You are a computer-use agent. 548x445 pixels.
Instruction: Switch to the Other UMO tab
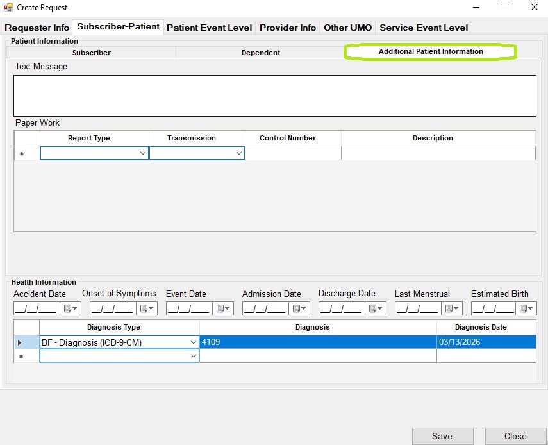click(x=347, y=28)
